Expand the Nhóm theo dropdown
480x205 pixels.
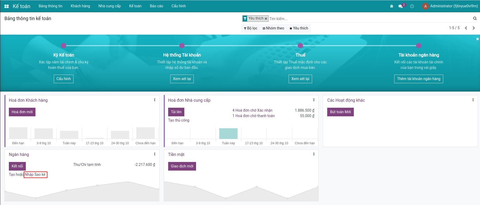273,28
